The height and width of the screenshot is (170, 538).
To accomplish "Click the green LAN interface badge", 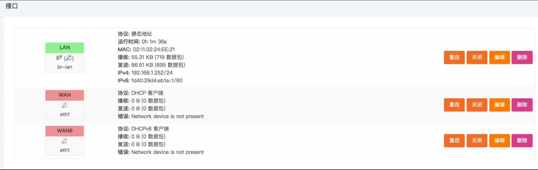I will pyautogui.click(x=65, y=48).
